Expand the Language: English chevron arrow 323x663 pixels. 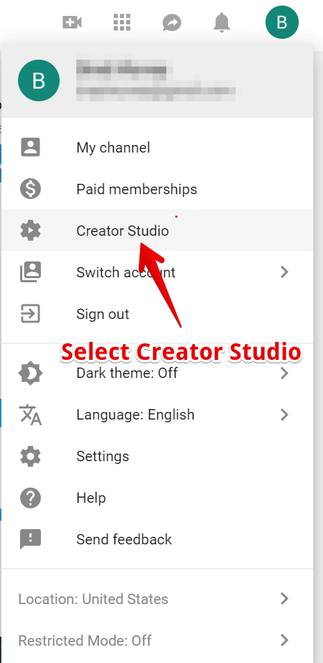(x=284, y=415)
